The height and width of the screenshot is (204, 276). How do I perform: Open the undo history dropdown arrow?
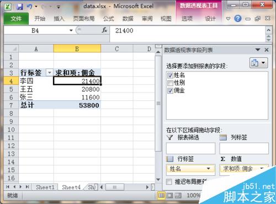36,7
